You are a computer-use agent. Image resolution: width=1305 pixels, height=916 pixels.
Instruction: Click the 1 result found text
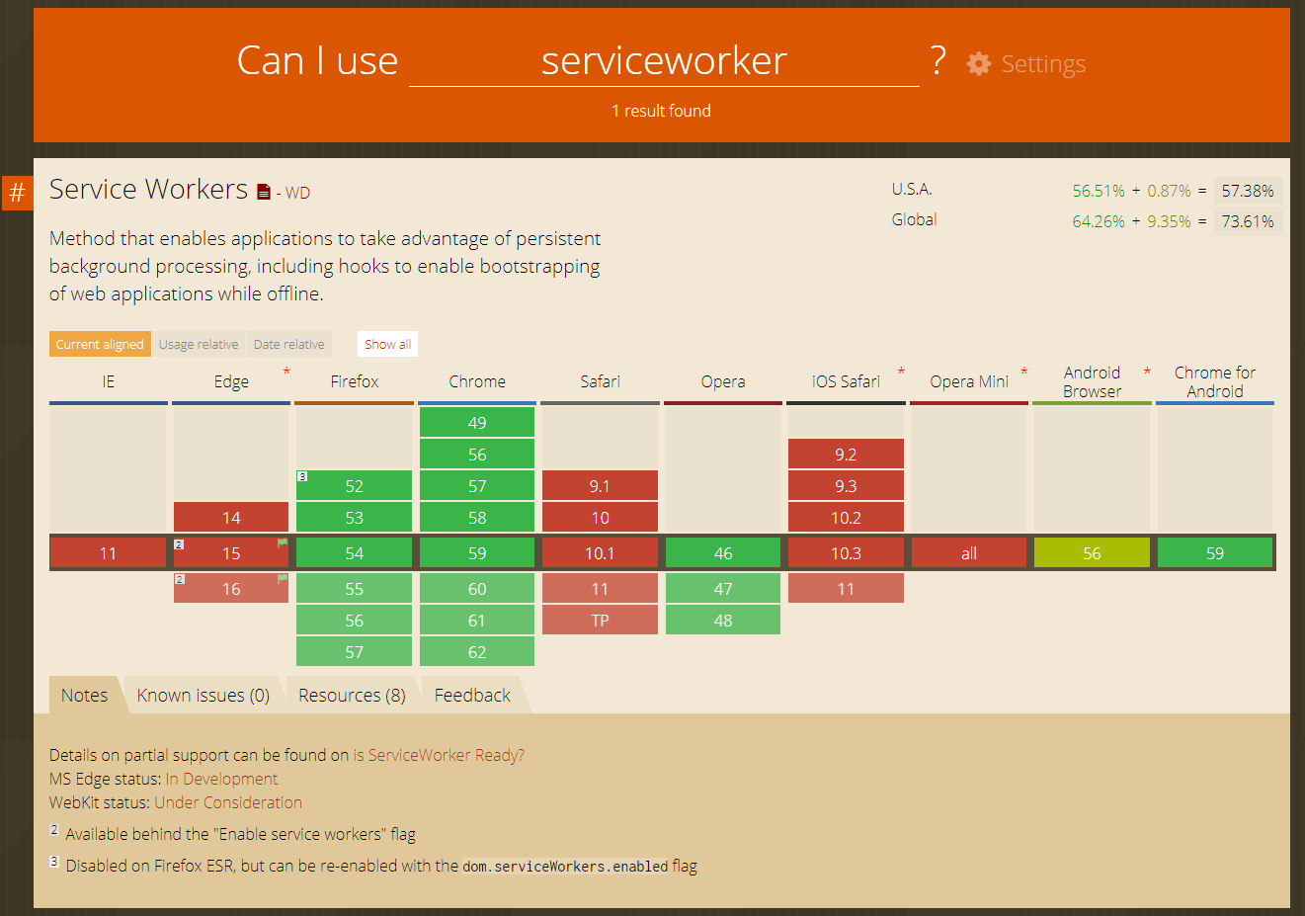coord(661,111)
